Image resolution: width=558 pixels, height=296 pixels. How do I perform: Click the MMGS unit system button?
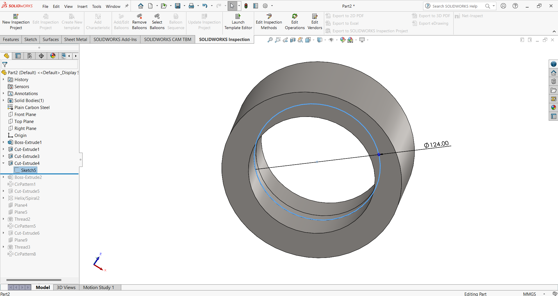(529, 294)
